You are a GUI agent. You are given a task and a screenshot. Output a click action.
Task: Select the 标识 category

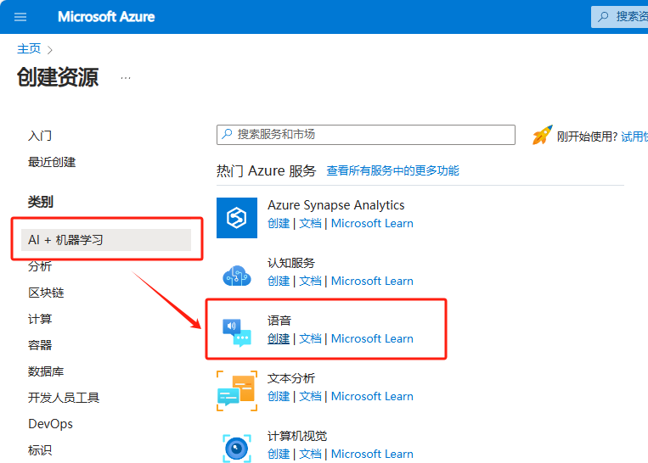pyautogui.click(x=40, y=450)
